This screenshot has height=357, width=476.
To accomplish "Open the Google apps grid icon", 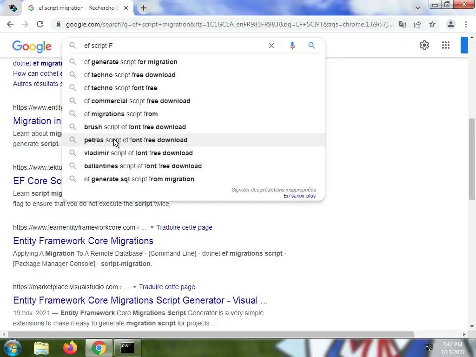I will (446, 45).
